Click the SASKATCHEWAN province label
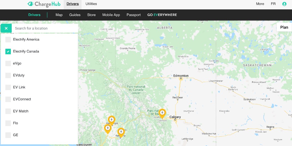The width and height of the screenshot is (292, 146). 257,65
